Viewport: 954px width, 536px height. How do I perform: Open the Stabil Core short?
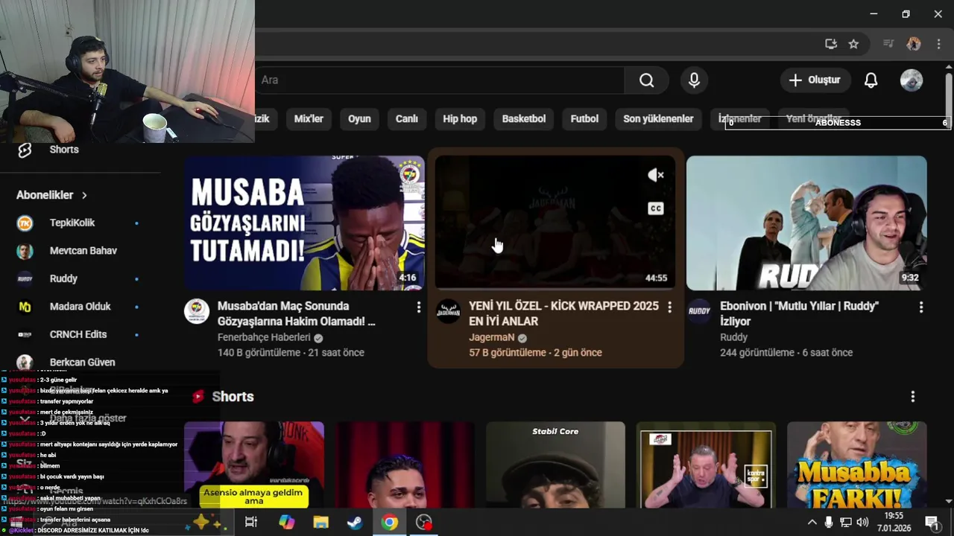tap(555, 465)
